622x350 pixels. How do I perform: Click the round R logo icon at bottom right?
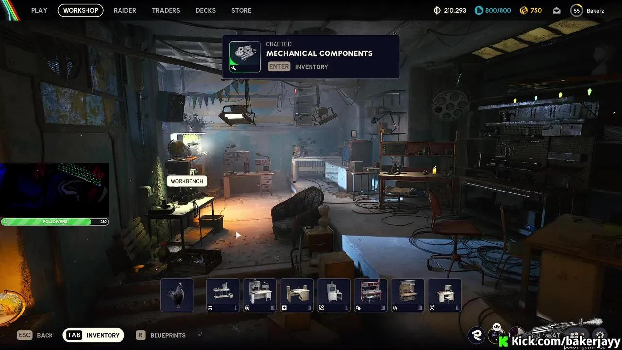click(477, 335)
